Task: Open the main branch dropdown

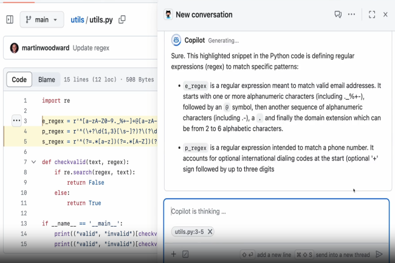Action: point(41,19)
